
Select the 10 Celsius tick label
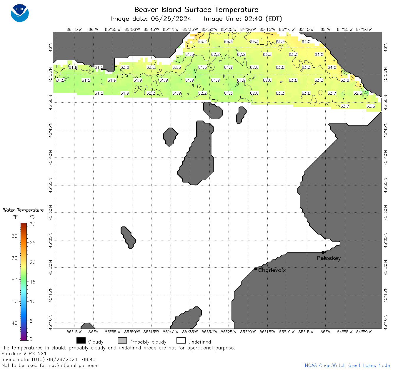[x=33, y=301]
